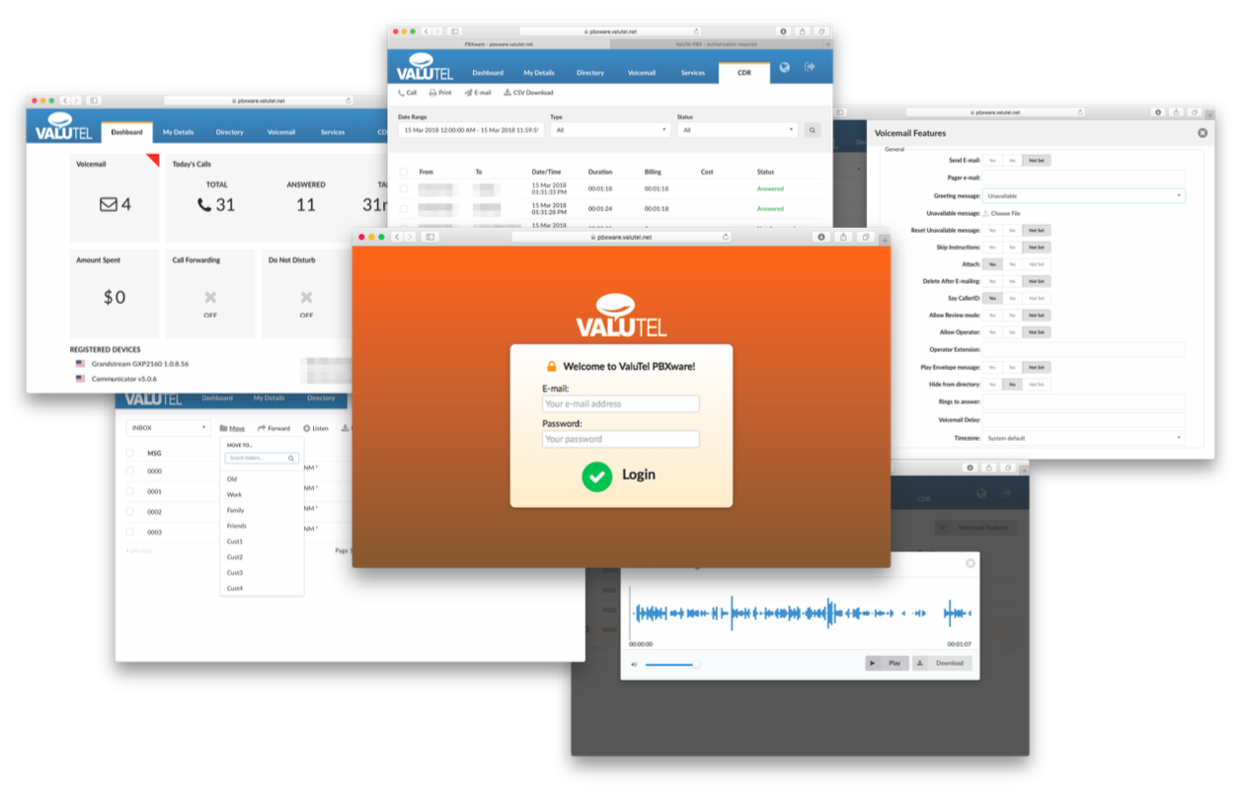Click the Print icon in CDR toolbar
Viewport: 1247px width, 800px height.
[432, 93]
